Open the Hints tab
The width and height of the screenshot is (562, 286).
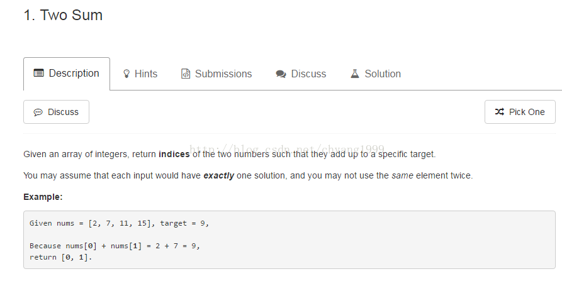(146, 74)
